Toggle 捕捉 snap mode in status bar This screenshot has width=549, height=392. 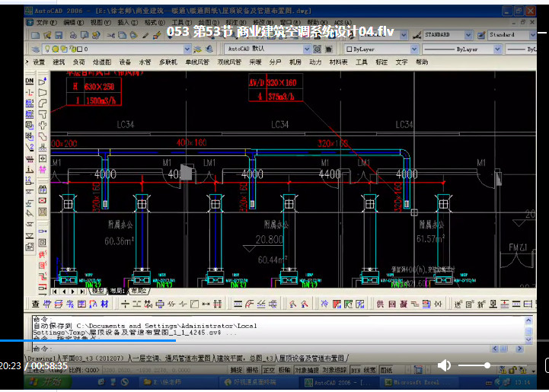point(236,369)
